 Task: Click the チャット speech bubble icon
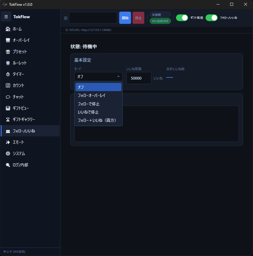pyautogui.click(x=8, y=97)
